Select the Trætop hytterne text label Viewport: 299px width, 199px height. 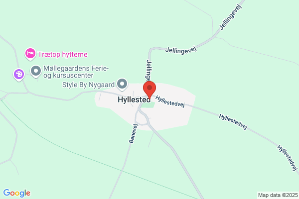click(x=63, y=54)
